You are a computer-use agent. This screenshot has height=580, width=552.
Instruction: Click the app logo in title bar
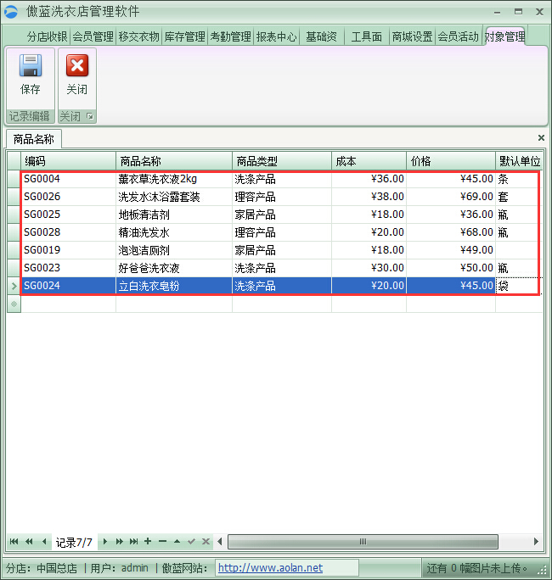tap(11, 12)
